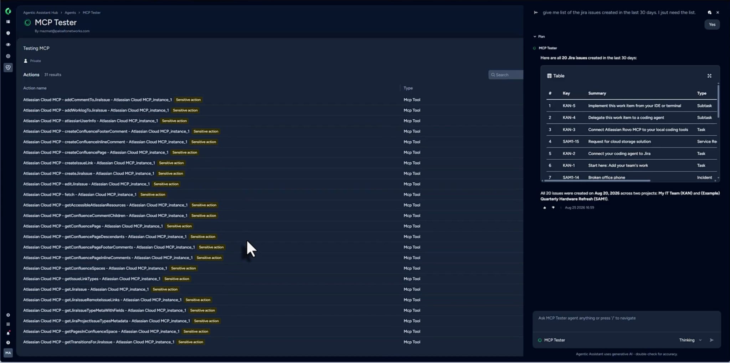Image resolution: width=730 pixels, height=363 pixels.
Task: Open the Thinking mode dropdown
Action: coord(690,340)
